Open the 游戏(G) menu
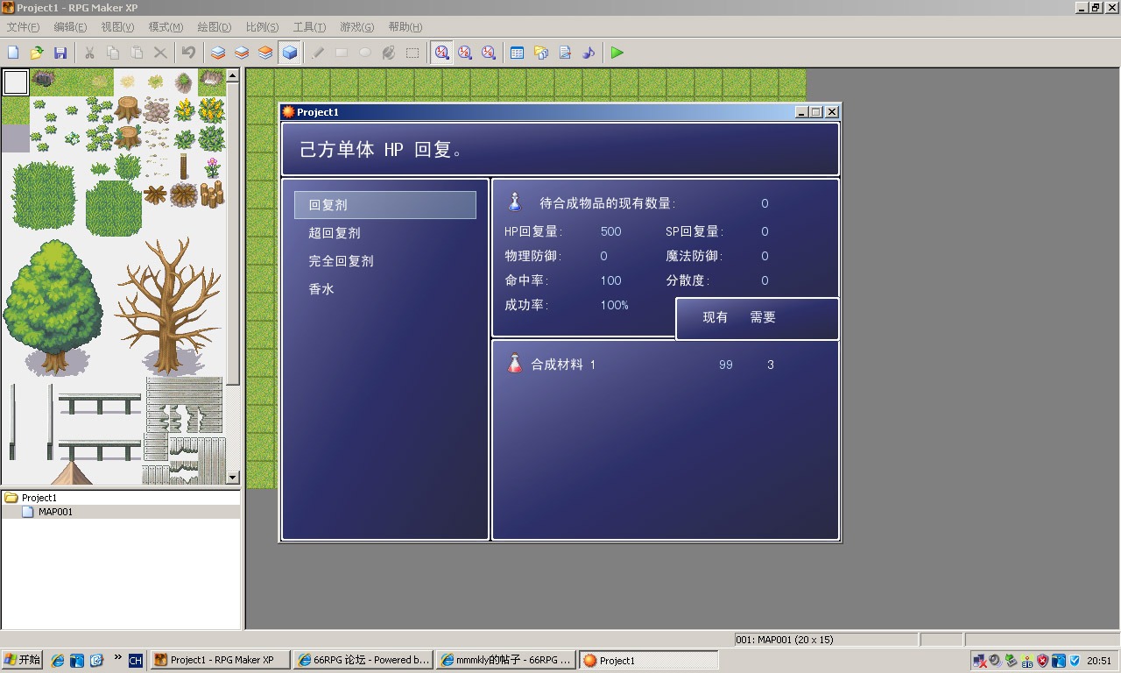 [356, 27]
